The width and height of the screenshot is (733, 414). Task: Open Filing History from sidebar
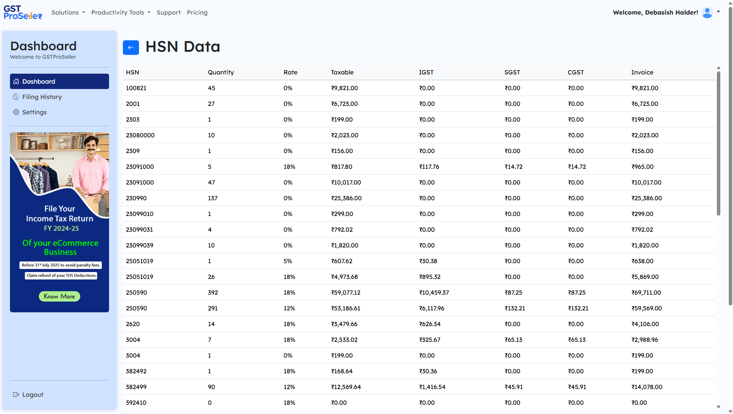[x=42, y=97]
